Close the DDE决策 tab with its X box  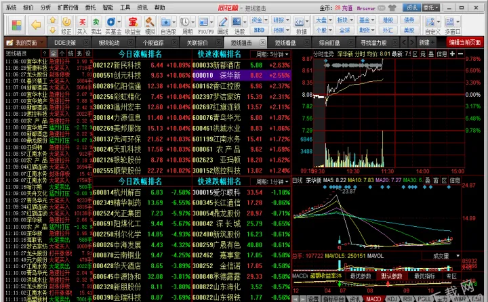[86, 42]
